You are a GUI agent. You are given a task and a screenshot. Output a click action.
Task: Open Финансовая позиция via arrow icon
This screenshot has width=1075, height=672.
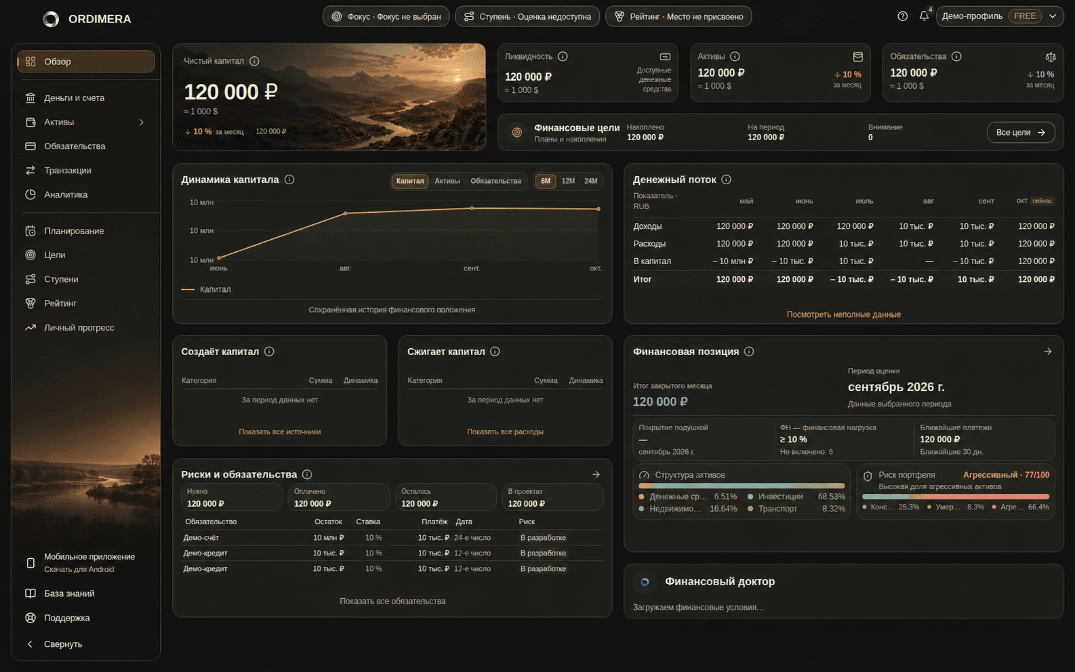(x=1048, y=352)
